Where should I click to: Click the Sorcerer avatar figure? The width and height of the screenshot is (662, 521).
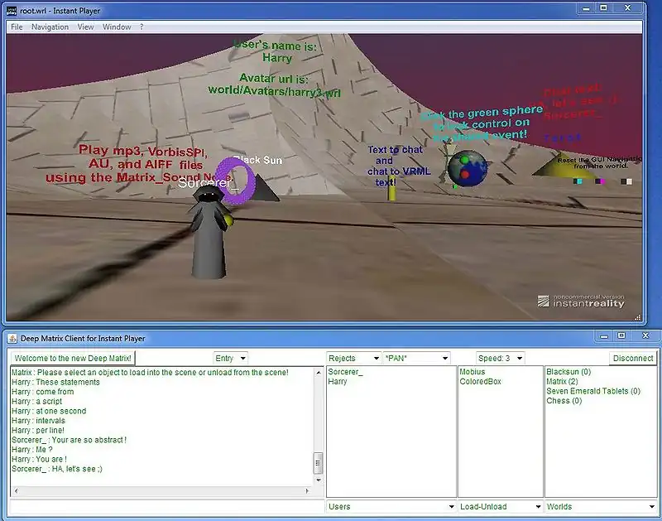pos(209,236)
